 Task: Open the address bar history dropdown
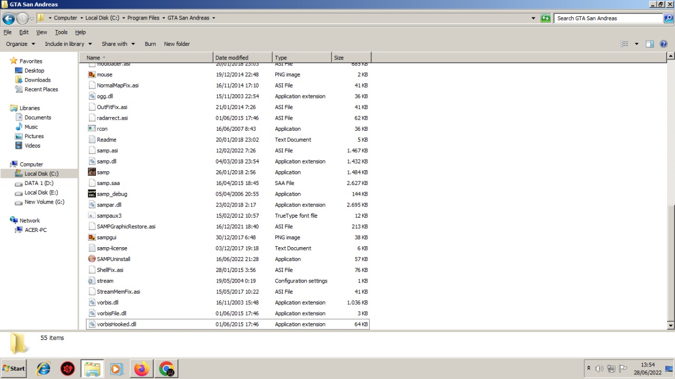point(533,18)
